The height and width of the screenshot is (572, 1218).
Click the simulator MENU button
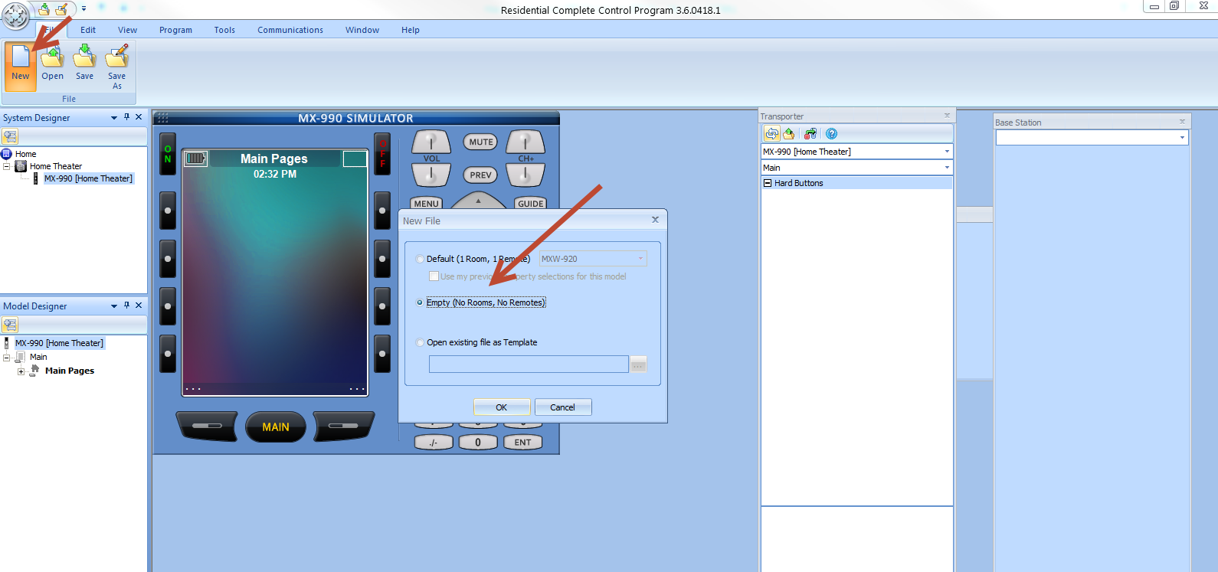click(x=427, y=203)
